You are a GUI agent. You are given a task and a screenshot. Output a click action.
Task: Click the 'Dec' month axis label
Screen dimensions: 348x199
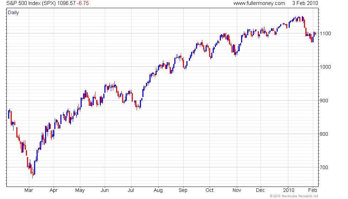[260, 190]
